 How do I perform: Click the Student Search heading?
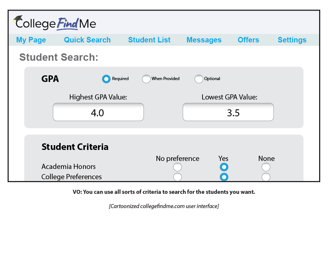point(59,57)
